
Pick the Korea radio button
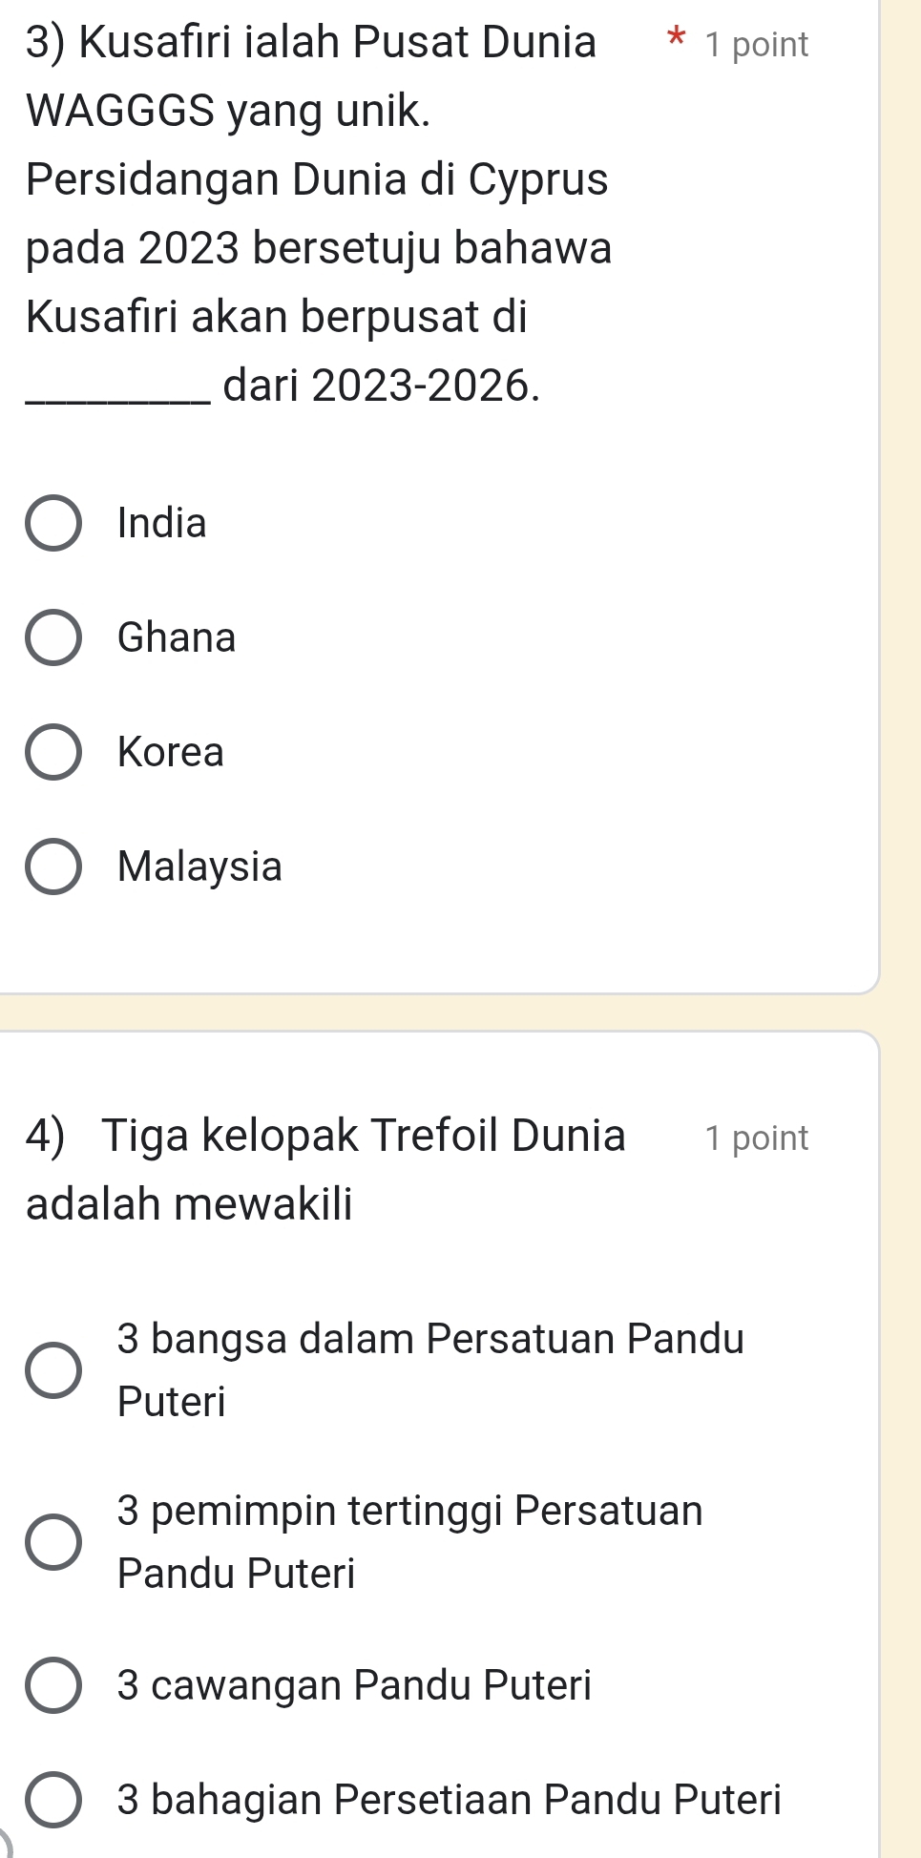click(52, 752)
